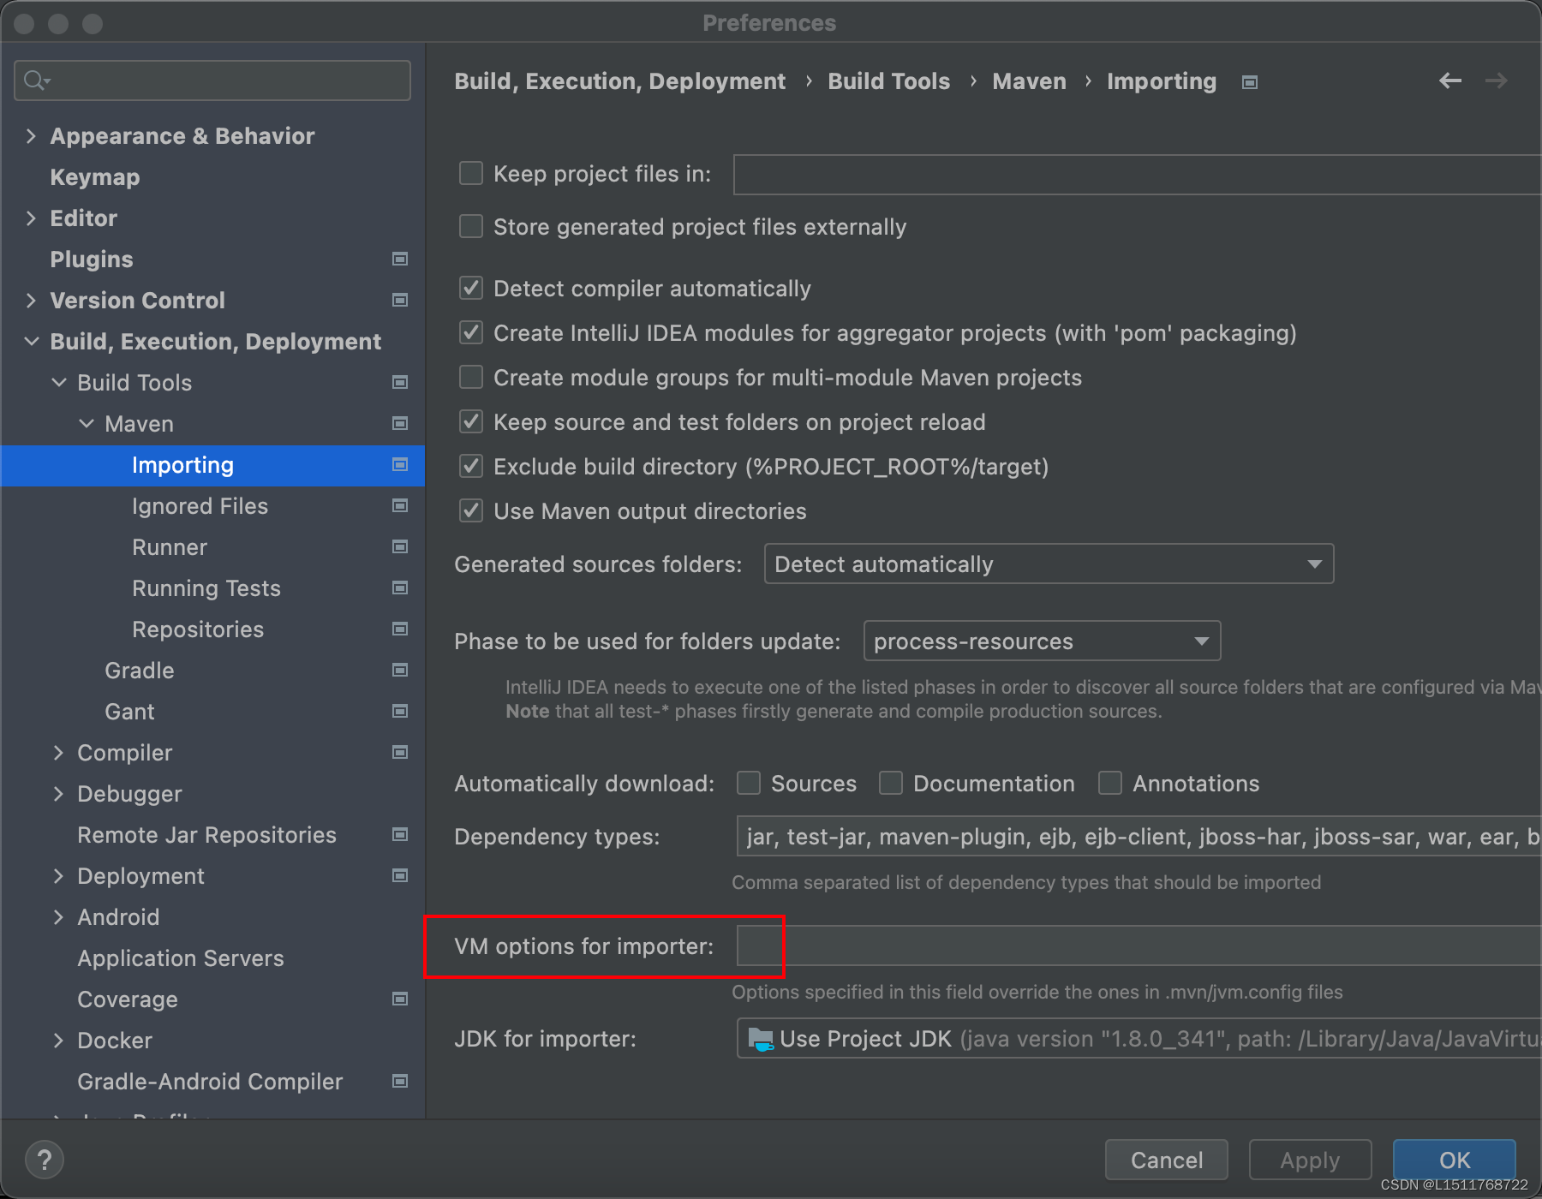This screenshot has height=1199, width=1542.
Task: Click the project-level settings icon beside Plugins
Action: click(399, 259)
